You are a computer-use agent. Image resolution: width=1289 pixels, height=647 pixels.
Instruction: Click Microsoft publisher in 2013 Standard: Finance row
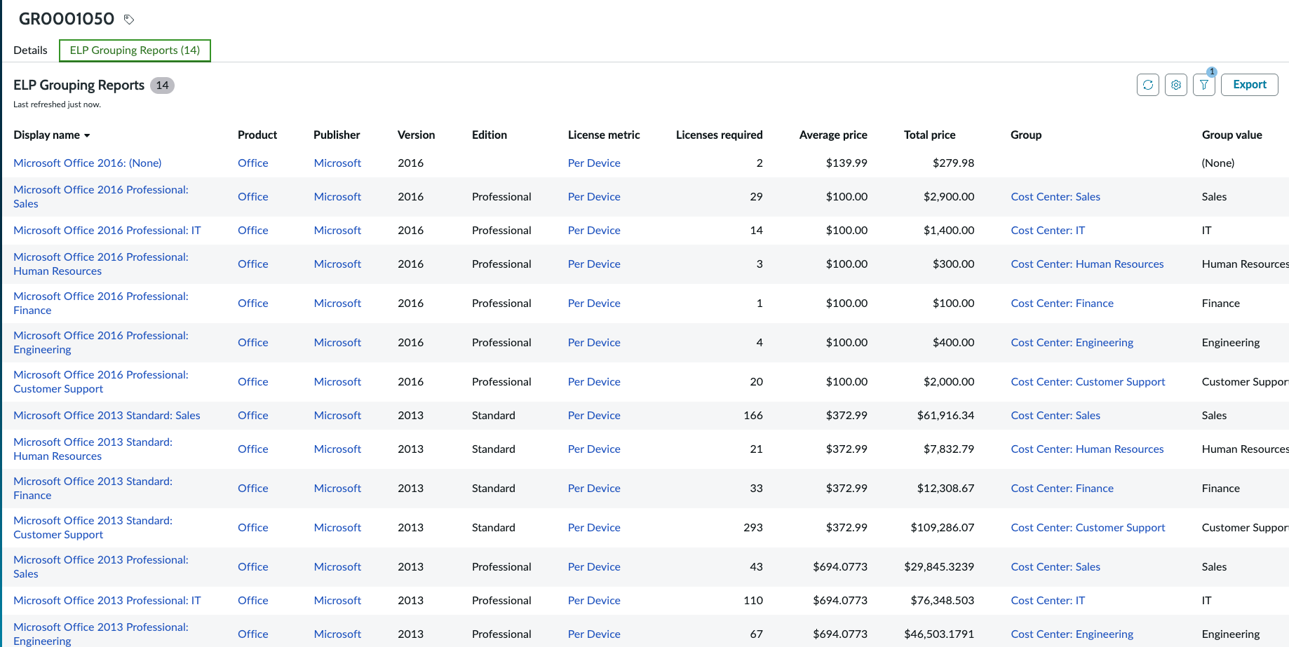337,488
